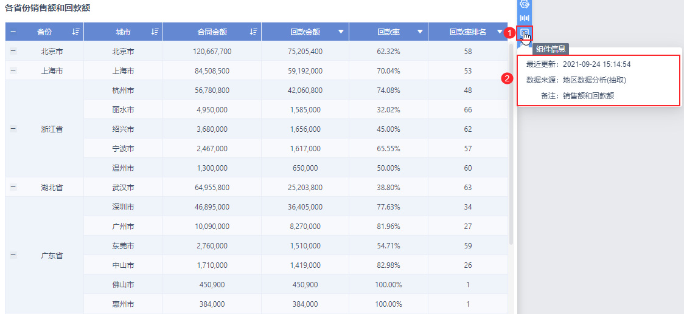The height and width of the screenshot is (314, 684).
Task: Click repayment rate 62.32%
Action: [389, 52]
